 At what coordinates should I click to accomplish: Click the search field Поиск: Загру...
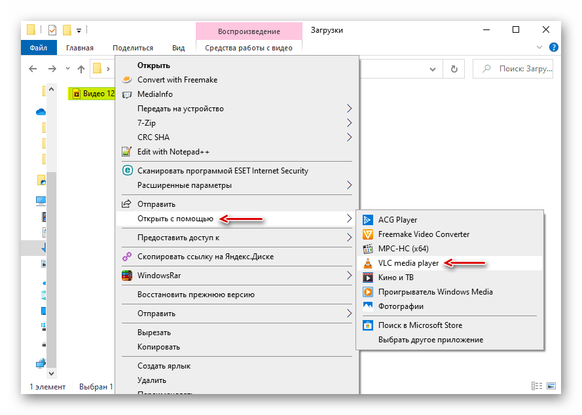[518, 68]
